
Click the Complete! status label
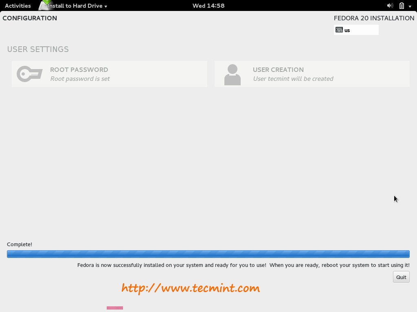tap(20, 244)
